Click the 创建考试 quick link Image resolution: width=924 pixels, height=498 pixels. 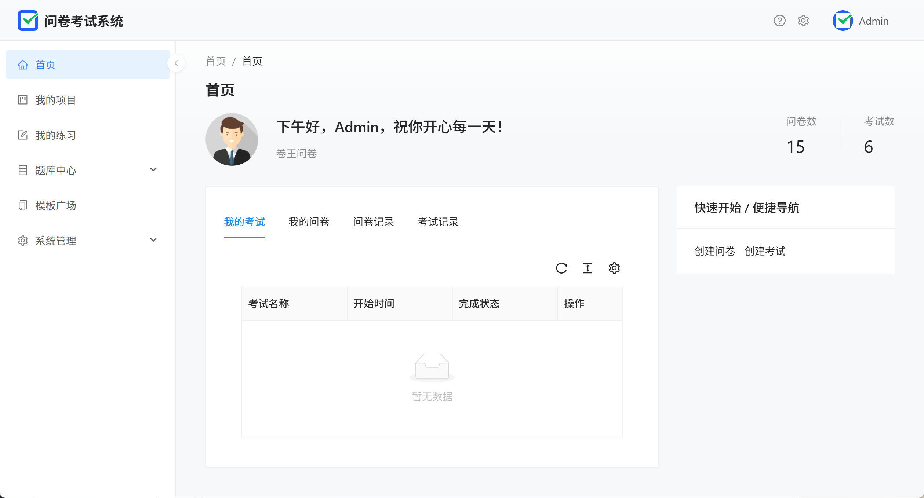click(765, 251)
